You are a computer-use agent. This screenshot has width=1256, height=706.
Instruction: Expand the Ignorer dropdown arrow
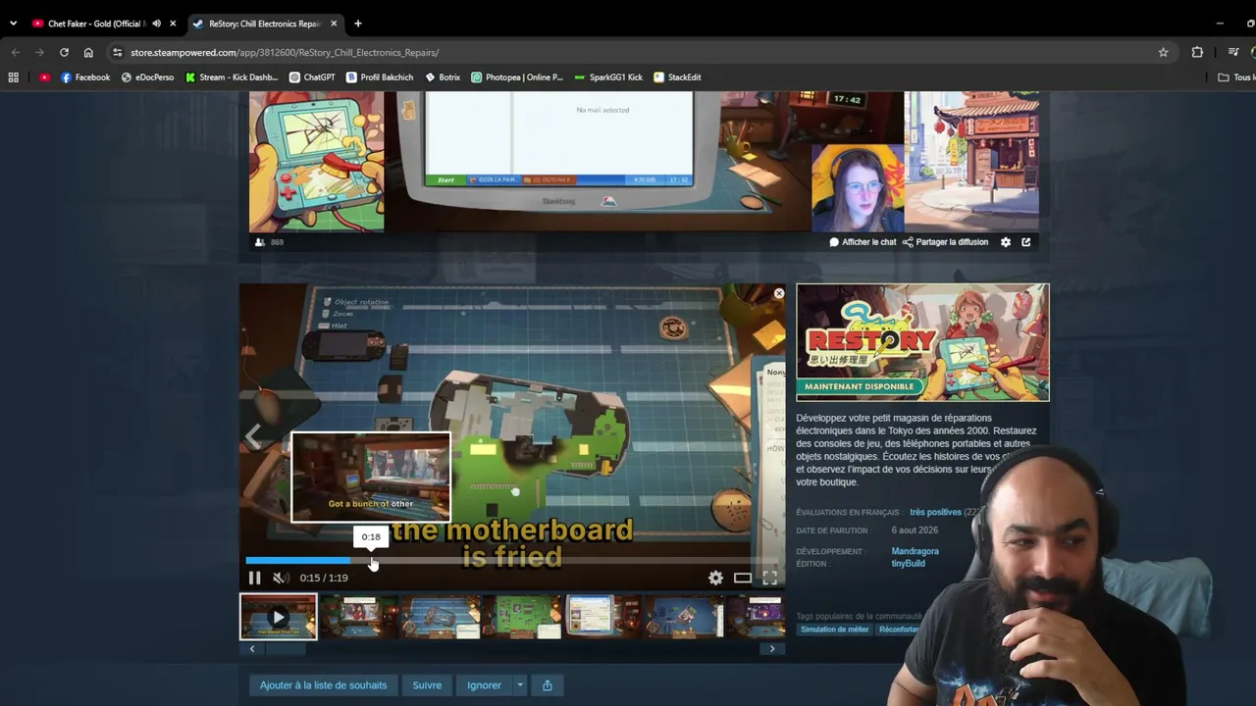(x=520, y=685)
